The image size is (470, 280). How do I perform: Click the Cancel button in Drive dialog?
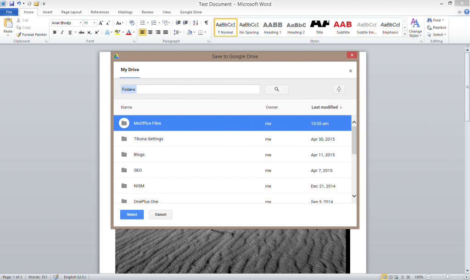coord(161,214)
